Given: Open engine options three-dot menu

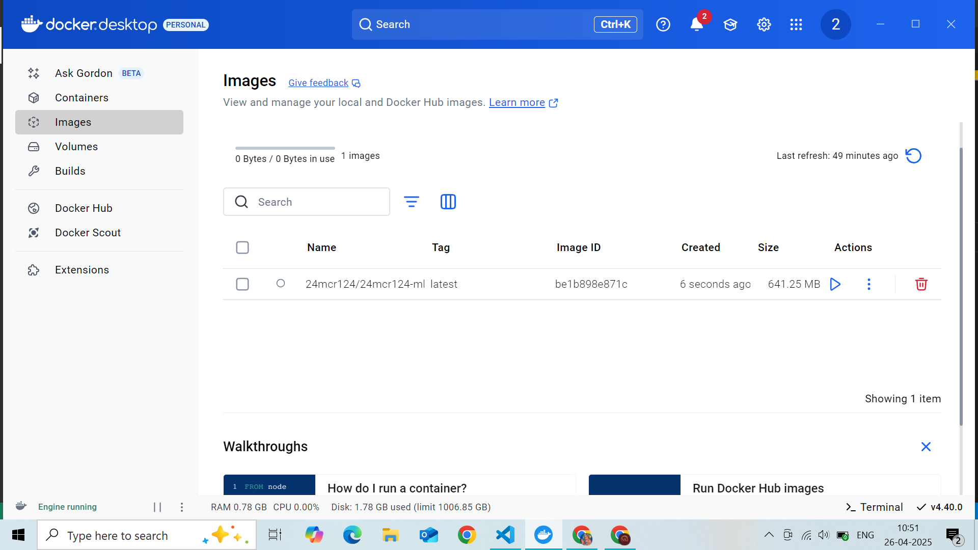Looking at the screenshot, I should [182, 507].
